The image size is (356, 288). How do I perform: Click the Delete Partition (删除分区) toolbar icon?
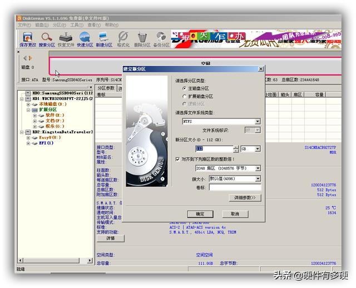coord(142,39)
